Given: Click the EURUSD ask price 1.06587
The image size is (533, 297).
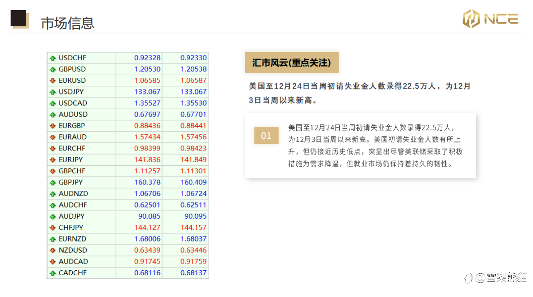Looking at the screenshot, I should click(x=193, y=80).
